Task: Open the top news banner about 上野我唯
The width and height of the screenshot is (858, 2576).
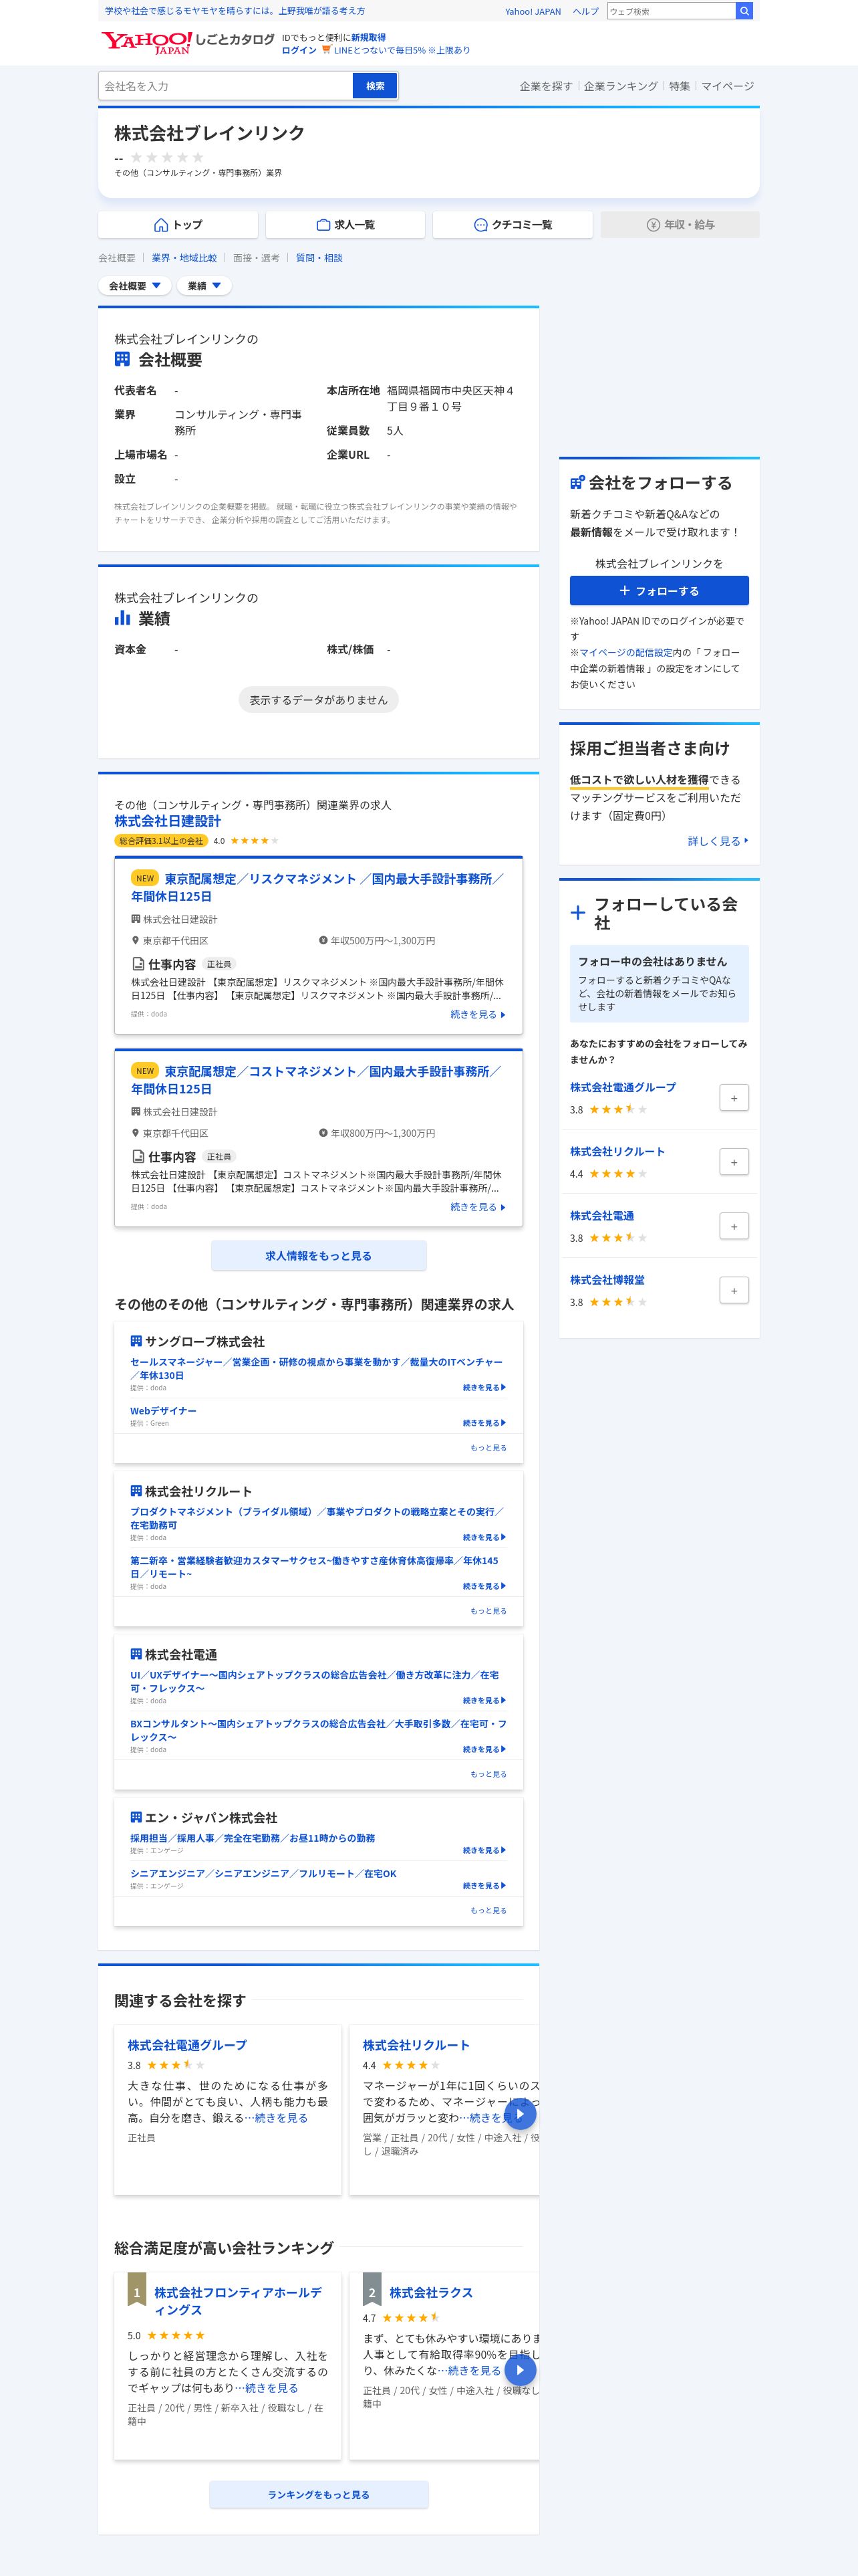Action: coord(235,11)
